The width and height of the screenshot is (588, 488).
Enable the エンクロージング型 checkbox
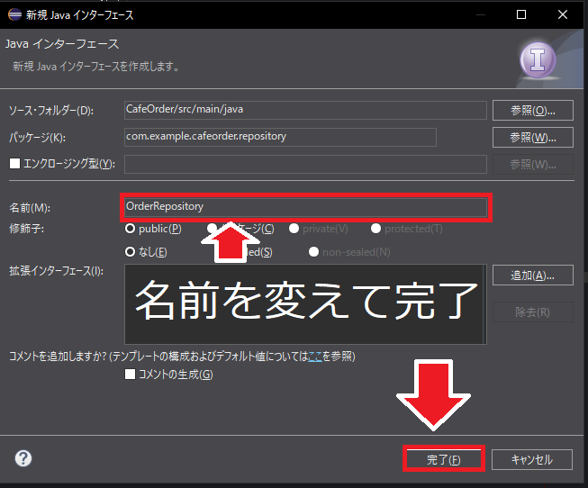coord(14,163)
